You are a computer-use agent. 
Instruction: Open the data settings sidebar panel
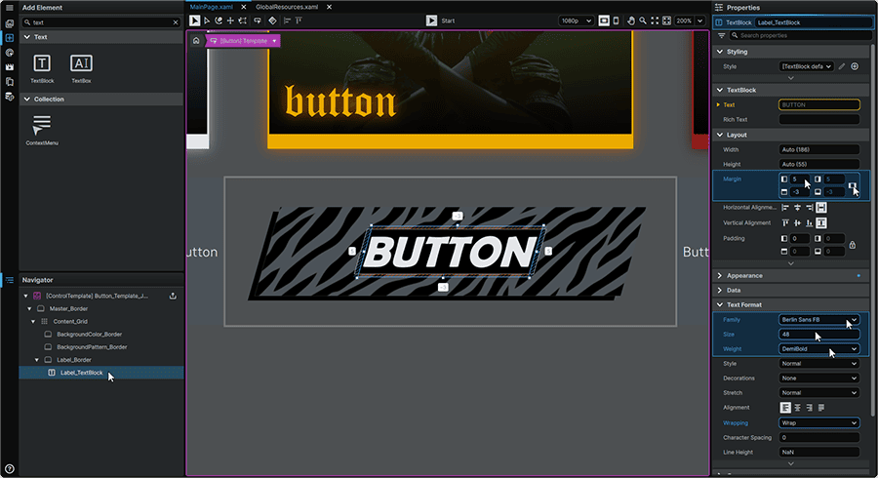tap(9, 97)
